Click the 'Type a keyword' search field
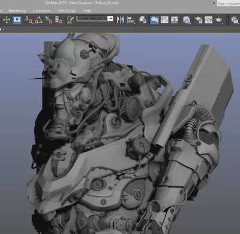This screenshot has width=240, height=234. [x=229, y=4]
